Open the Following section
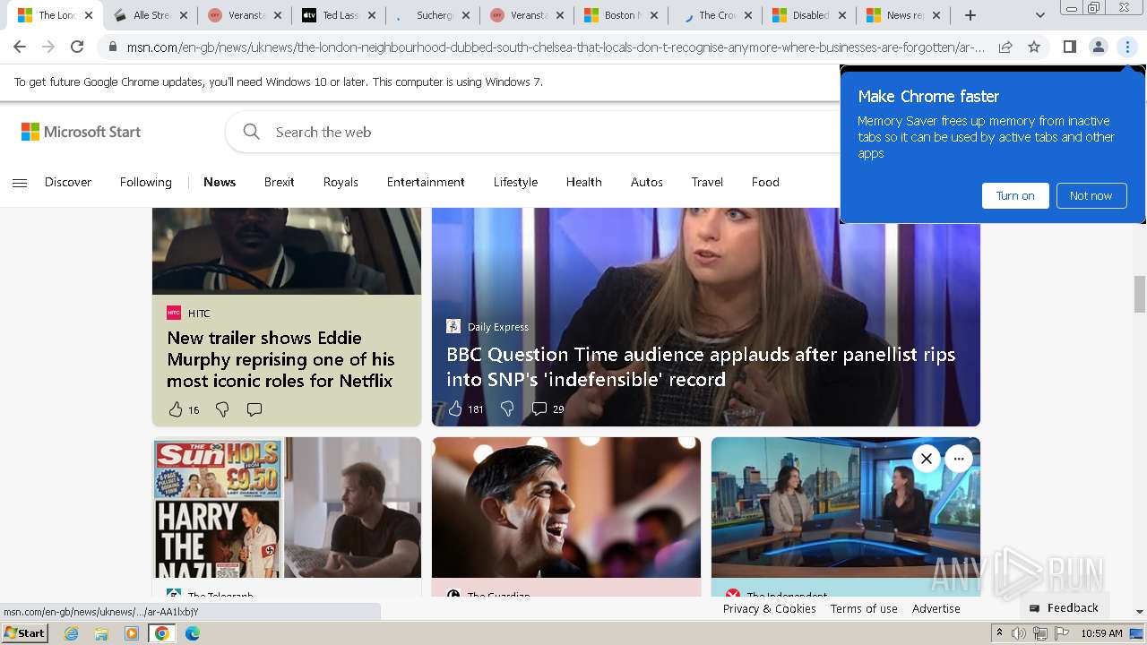Screen dimensions: 1147x645 (145, 182)
